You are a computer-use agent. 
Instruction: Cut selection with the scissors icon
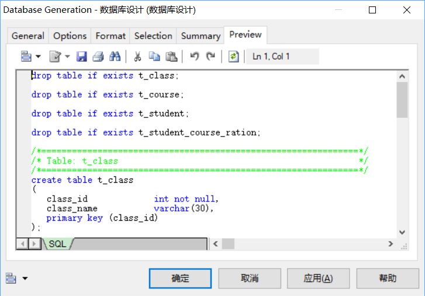tap(138, 56)
